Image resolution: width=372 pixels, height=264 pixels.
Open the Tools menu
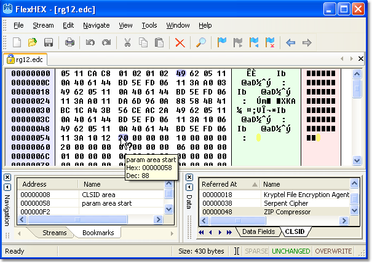[149, 25]
